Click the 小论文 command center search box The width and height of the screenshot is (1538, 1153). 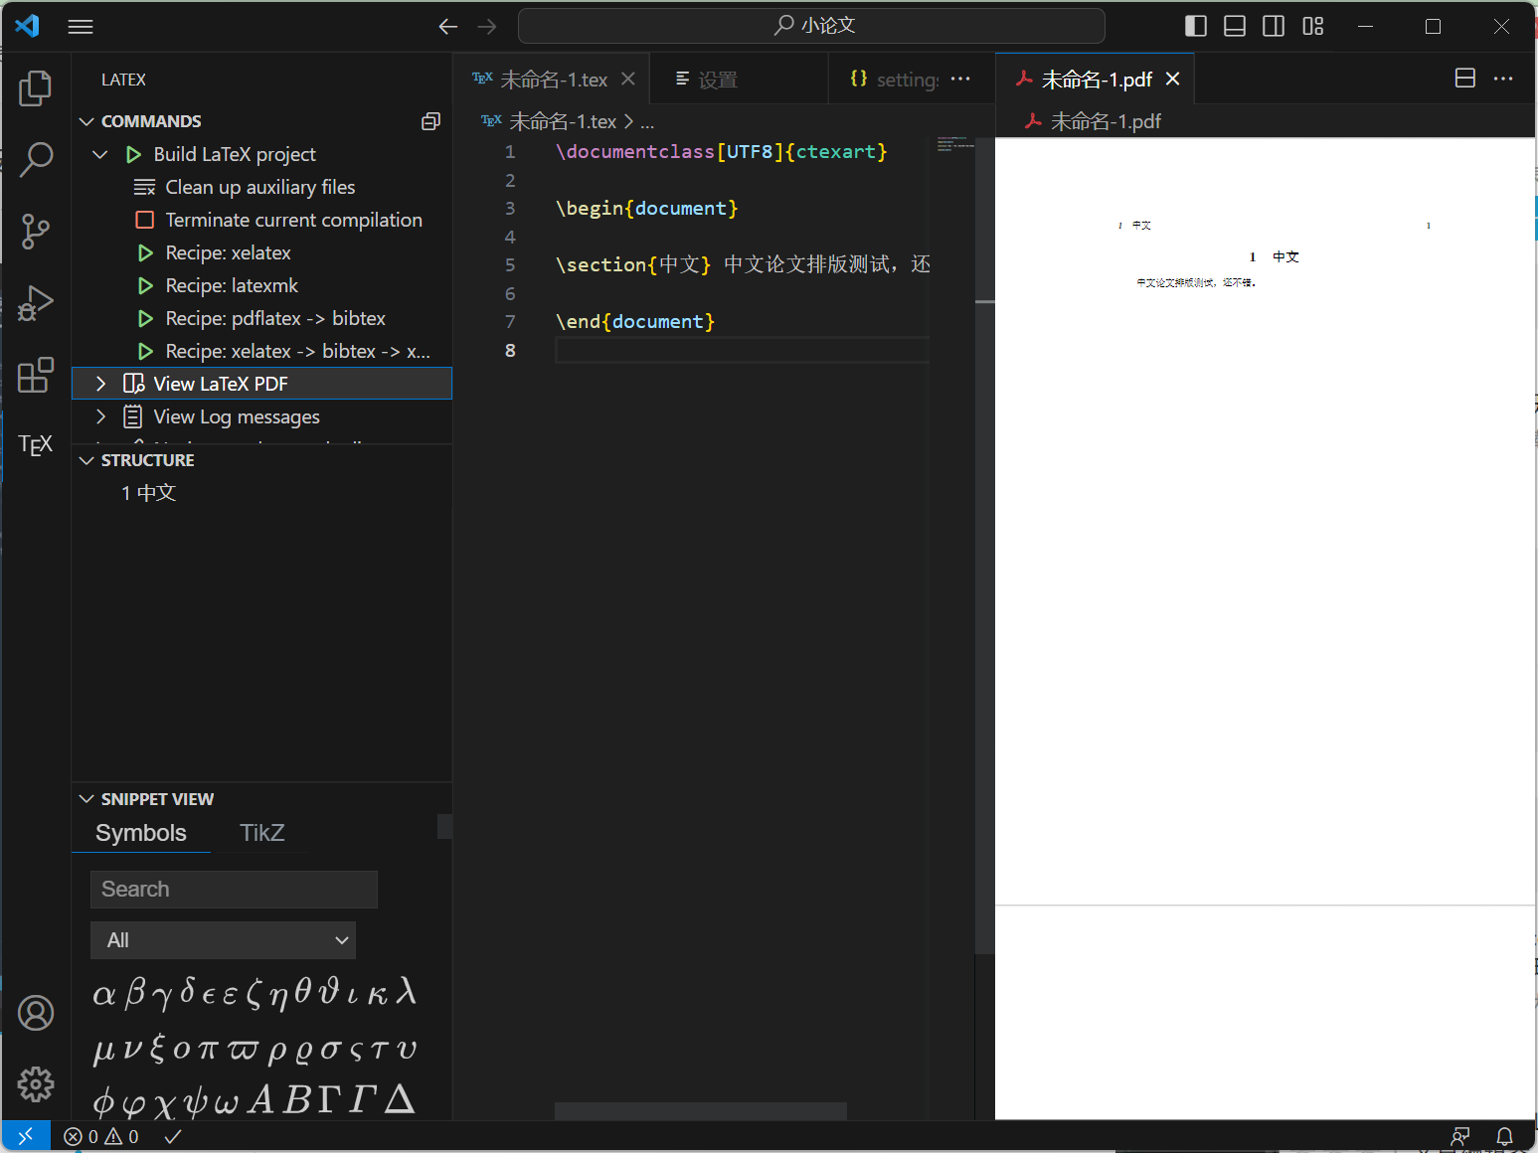811,26
